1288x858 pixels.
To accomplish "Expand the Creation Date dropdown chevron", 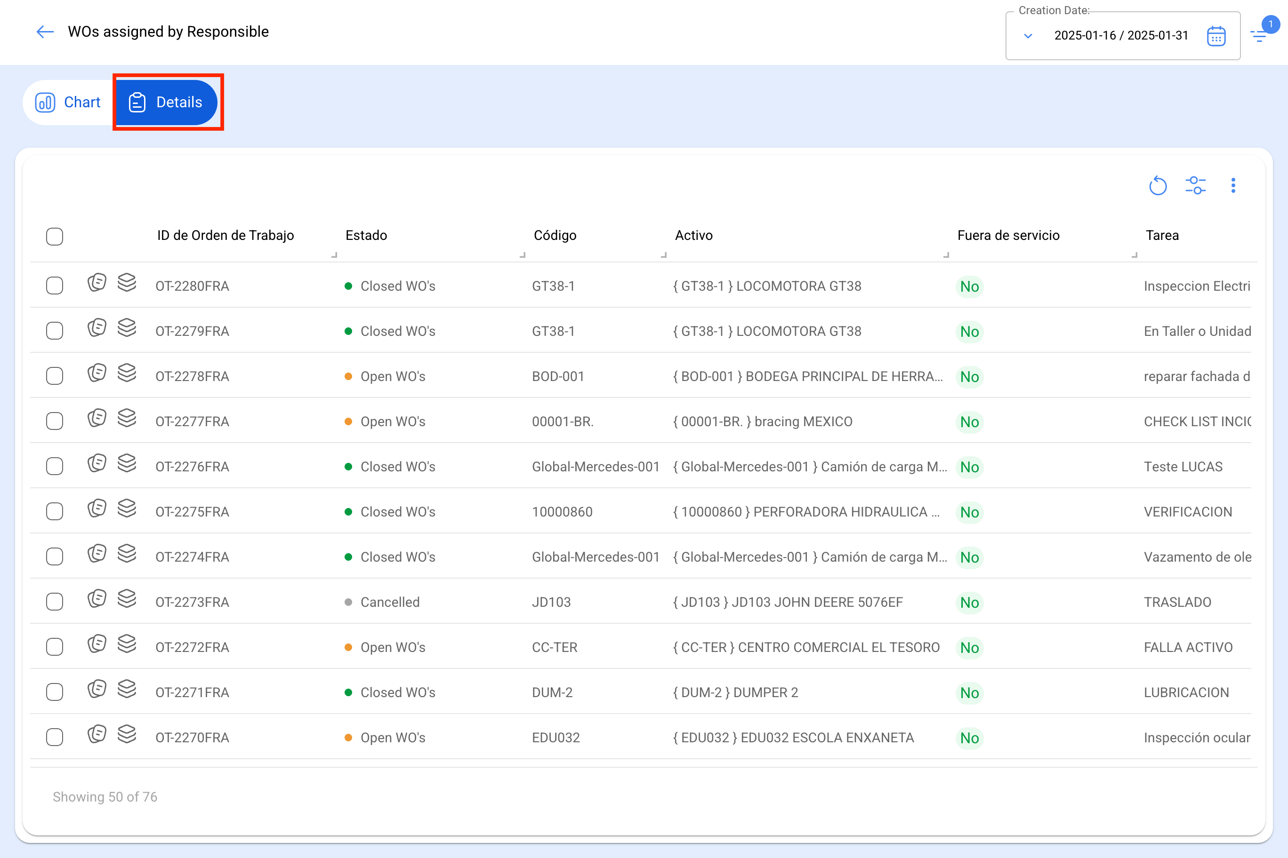I will tap(1028, 36).
